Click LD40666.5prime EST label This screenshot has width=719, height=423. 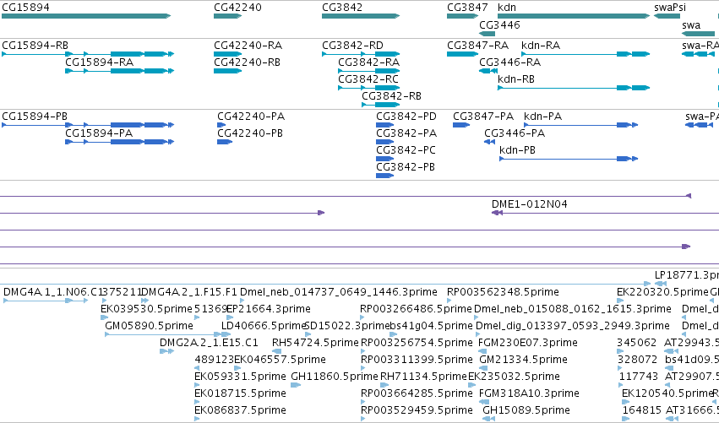click(x=264, y=326)
